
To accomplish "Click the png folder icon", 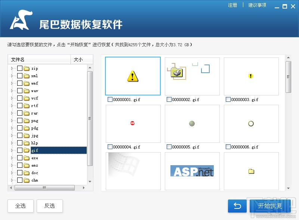I will 27,121.
